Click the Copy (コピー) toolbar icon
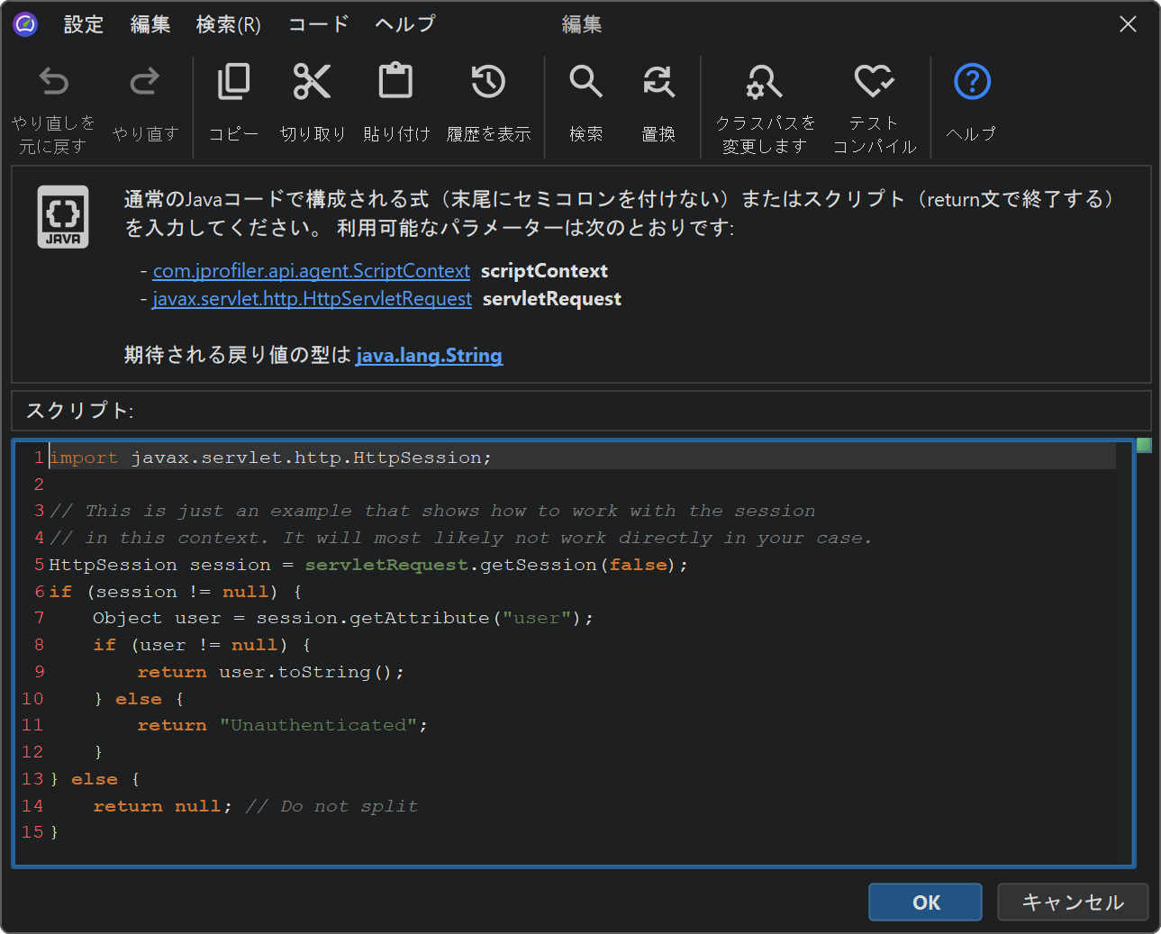 pyautogui.click(x=233, y=83)
